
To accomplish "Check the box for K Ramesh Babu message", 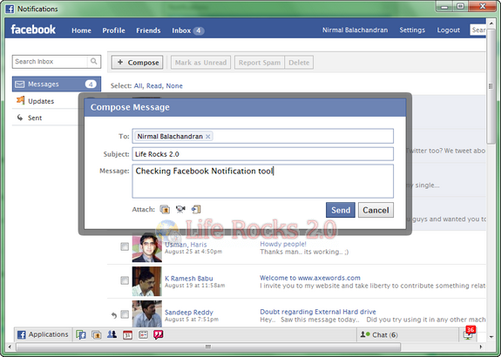I will click(125, 280).
